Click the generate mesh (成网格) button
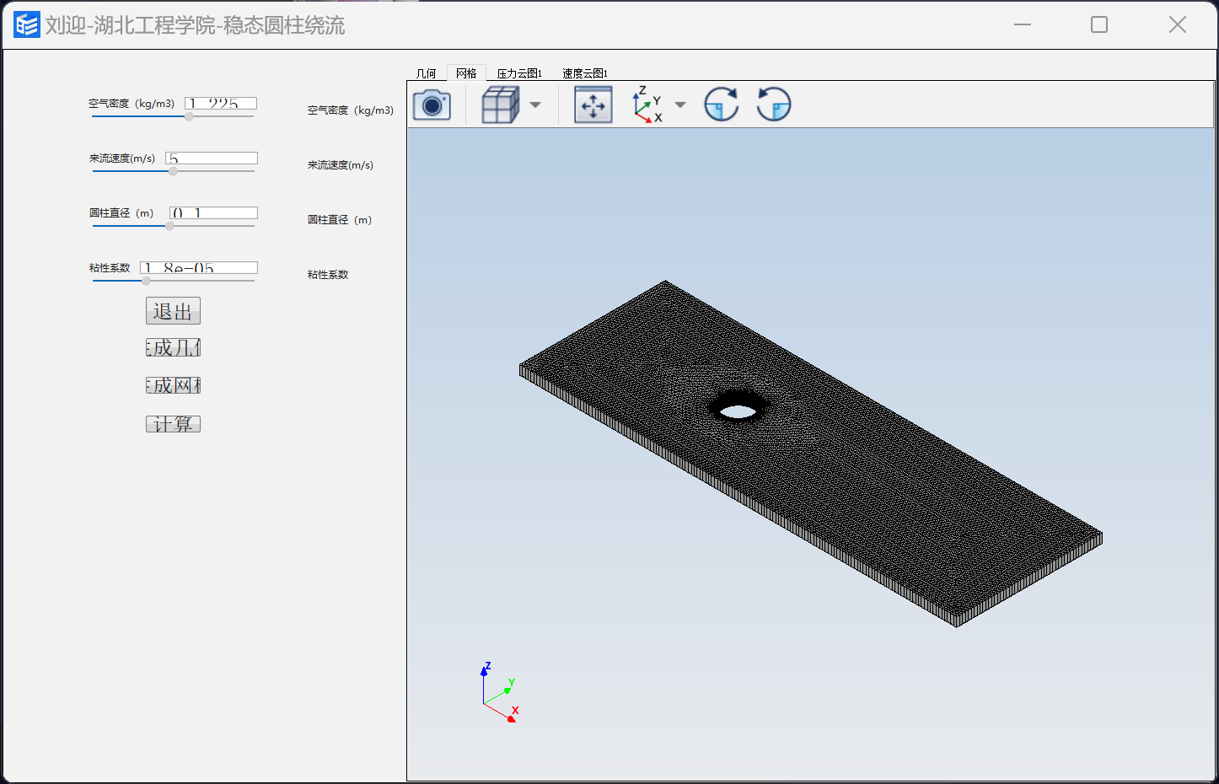Viewport: 1219px width, 784px height. click(x=173, y=385)
